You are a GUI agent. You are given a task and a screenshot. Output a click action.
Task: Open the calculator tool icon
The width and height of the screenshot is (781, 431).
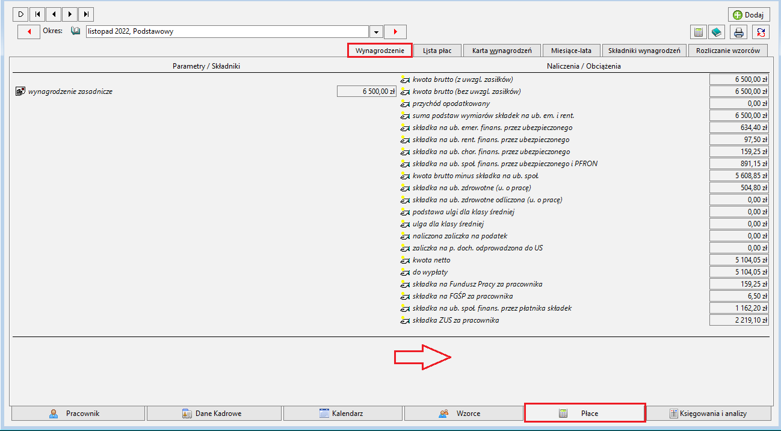point(699,32)
